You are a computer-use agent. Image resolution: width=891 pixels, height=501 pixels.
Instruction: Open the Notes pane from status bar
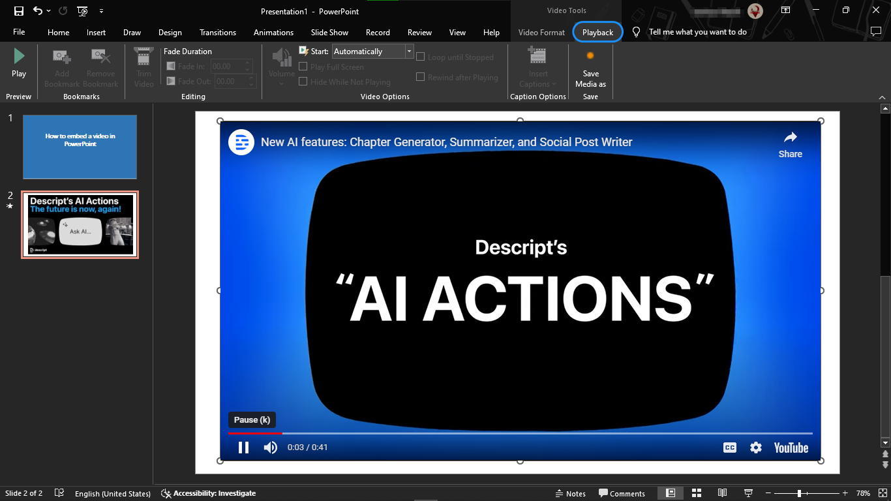[x=571, y=493]
